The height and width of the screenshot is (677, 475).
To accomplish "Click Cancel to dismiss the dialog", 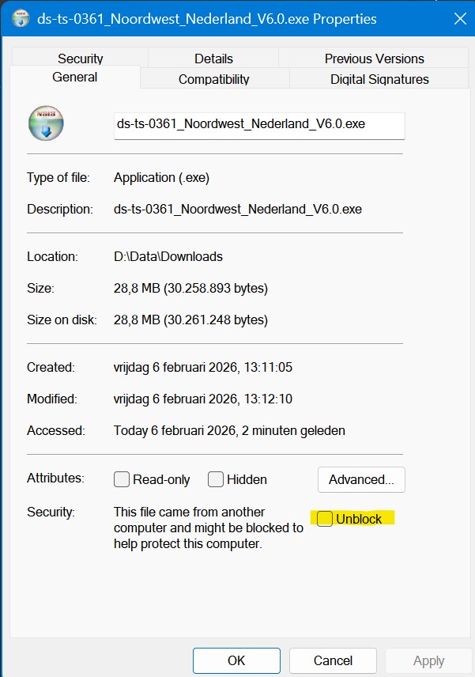I will pyautogui.click(x=333, y=660).
